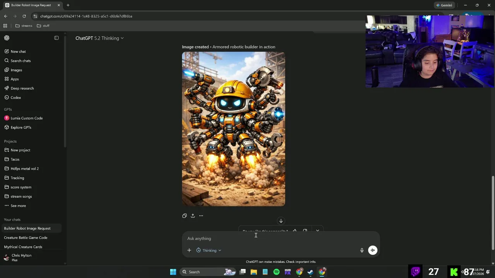
Task: Open the generated robot builder image
Action: coord(234,129)
